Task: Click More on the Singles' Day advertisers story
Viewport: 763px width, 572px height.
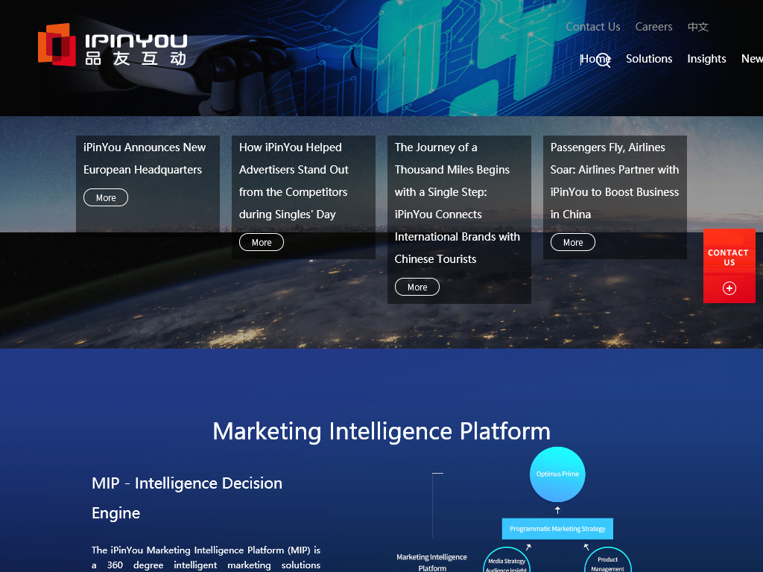Action: 261,242
